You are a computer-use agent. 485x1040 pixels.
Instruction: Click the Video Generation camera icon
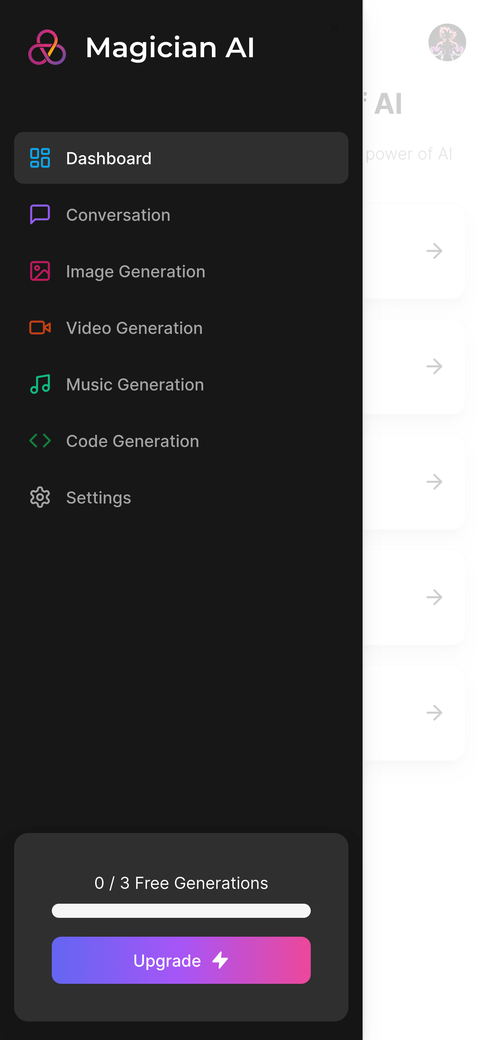pyautogui.click(x=40, y=327)
